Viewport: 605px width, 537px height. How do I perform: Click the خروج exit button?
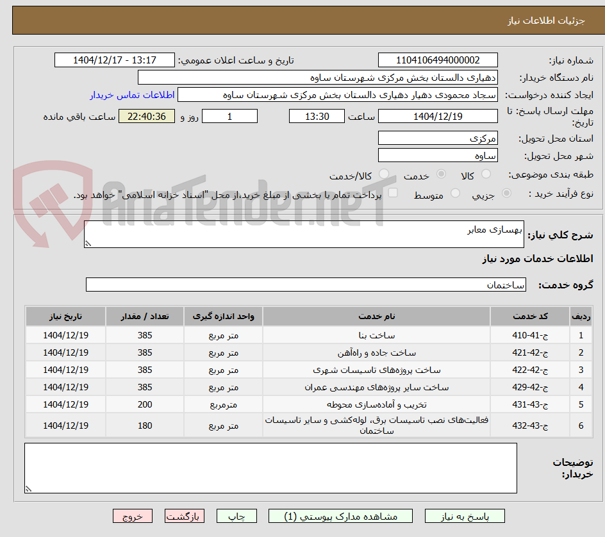(x=132, y=516)
